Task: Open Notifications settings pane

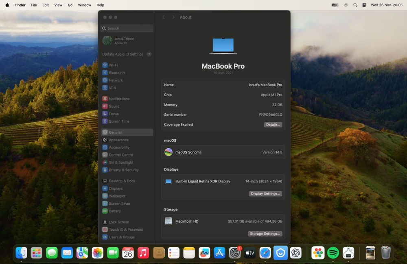Action: pyautogui.click(x=127, y=98)
